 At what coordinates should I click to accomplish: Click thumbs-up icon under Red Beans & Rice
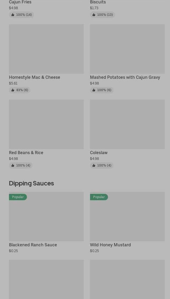pos(13,165)
